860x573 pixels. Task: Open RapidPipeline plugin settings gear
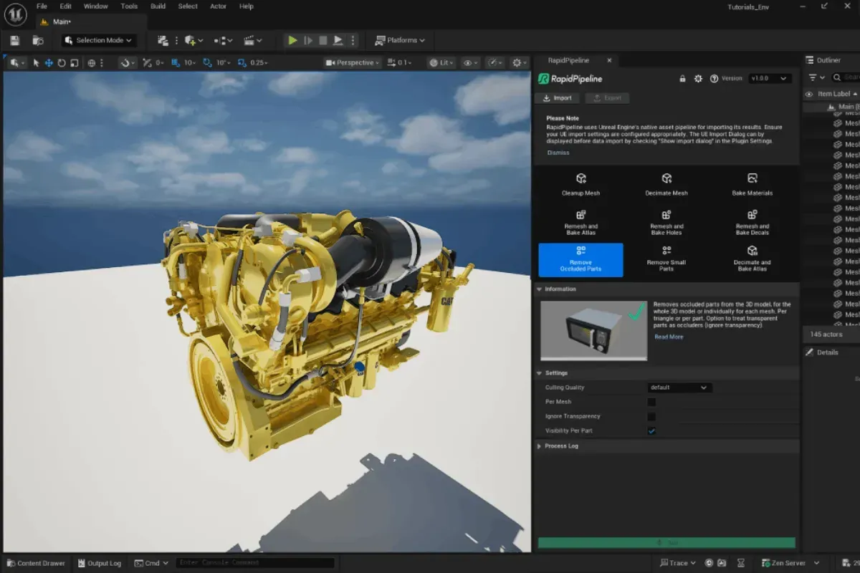pos(699,79)
